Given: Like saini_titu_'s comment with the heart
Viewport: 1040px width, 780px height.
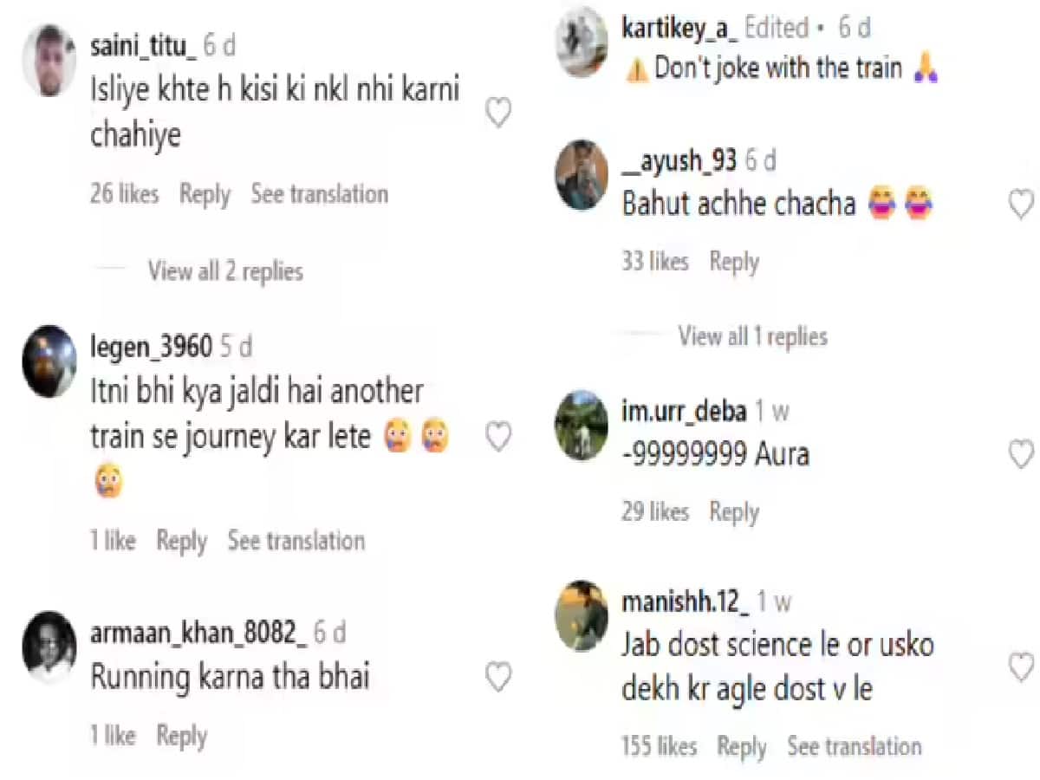Looking at the screenshot, I should 498,114.
